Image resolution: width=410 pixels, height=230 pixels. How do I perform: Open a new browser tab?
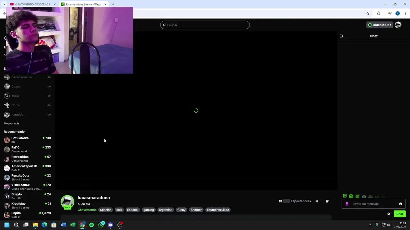click(x=113, y=4)
